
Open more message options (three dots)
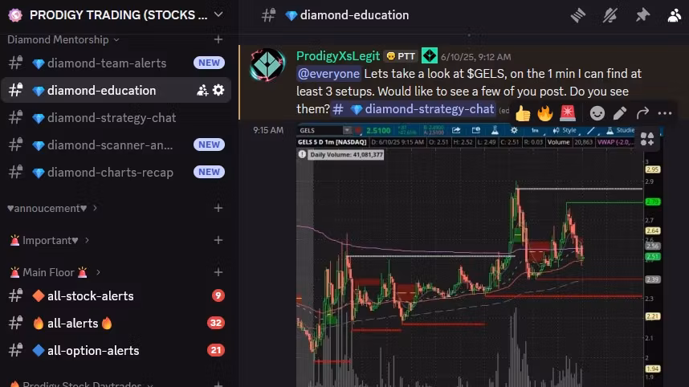[665, 113]
